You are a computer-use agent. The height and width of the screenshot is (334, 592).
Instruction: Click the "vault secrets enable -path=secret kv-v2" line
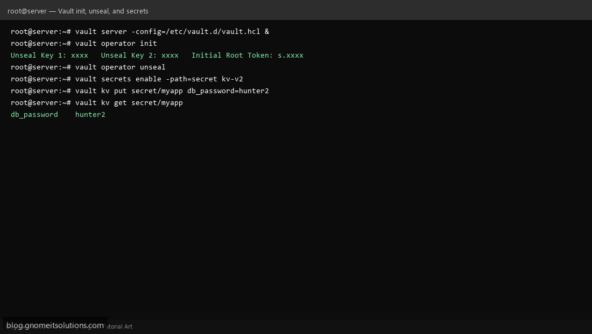(x=127, y=79)
